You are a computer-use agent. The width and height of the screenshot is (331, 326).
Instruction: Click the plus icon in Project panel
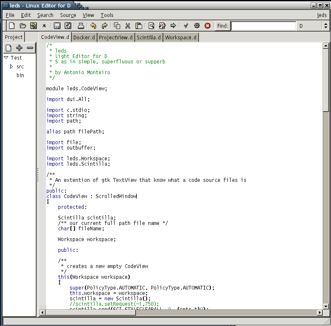click(19, 48)
